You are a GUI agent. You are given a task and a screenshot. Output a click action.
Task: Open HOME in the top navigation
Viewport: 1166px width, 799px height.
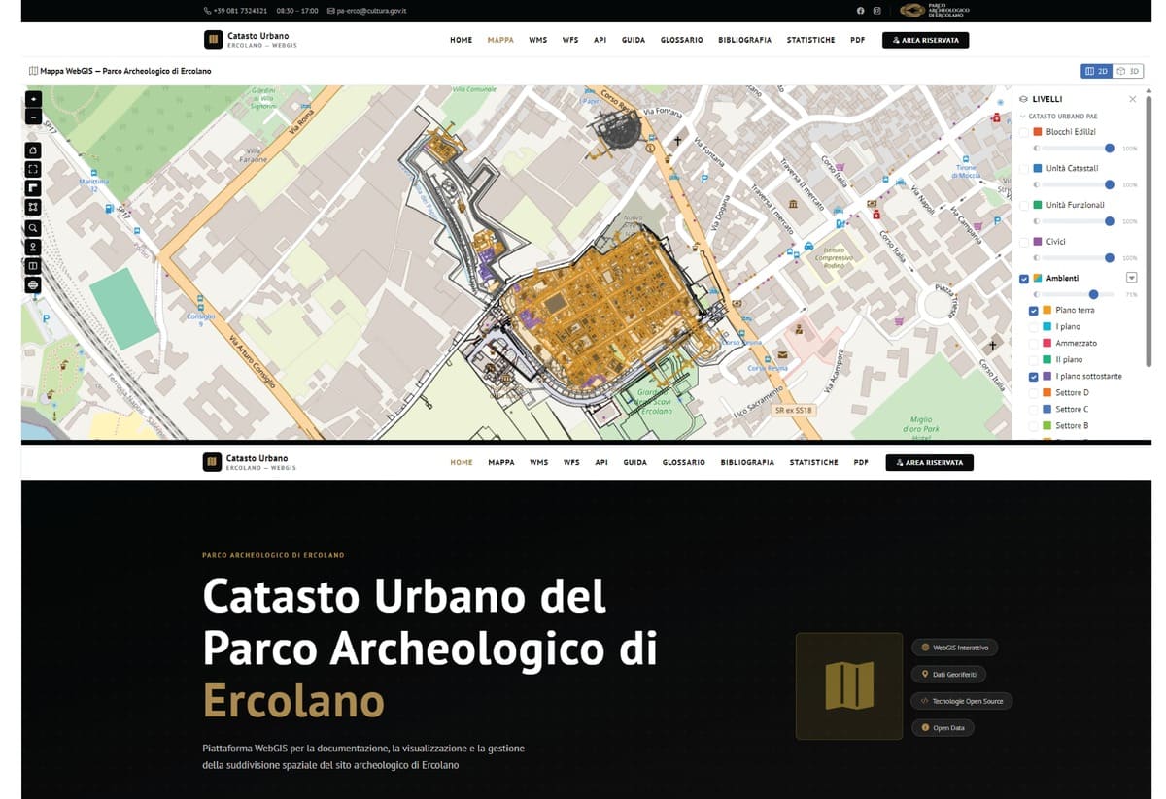pos(461,40)
